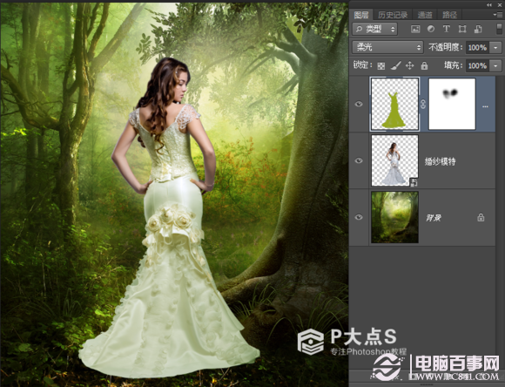
Task: Hide the green dress layer
Action: [359, 104]
